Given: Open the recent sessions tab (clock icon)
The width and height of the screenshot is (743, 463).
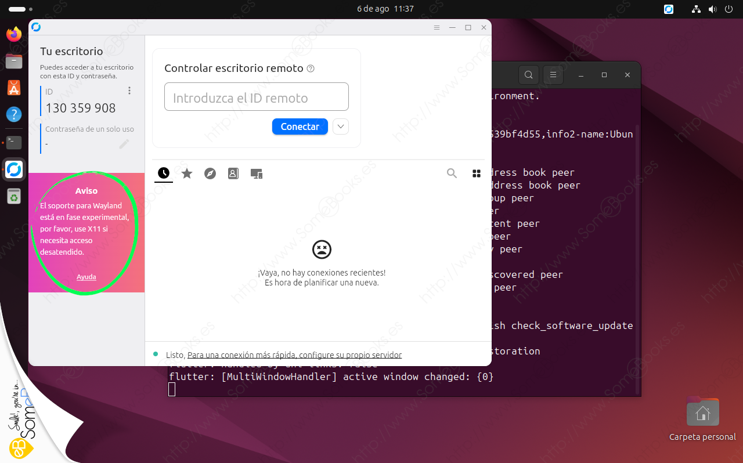Looking at the screenshot, I should tap(164, 173).
